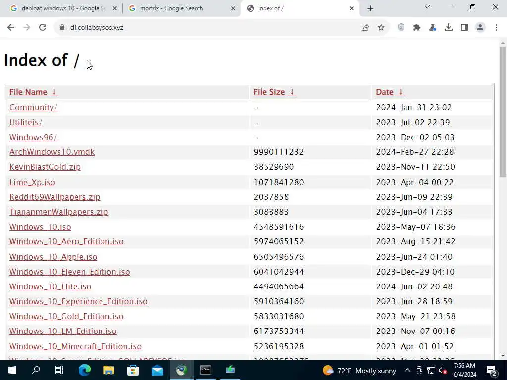507x380 pixels.
Task: Switch to debloat windows 10 tab
Action: (63, 8)
